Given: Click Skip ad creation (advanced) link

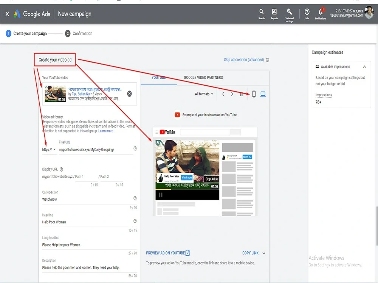Looking at the screenshot, I should [244, 60].
